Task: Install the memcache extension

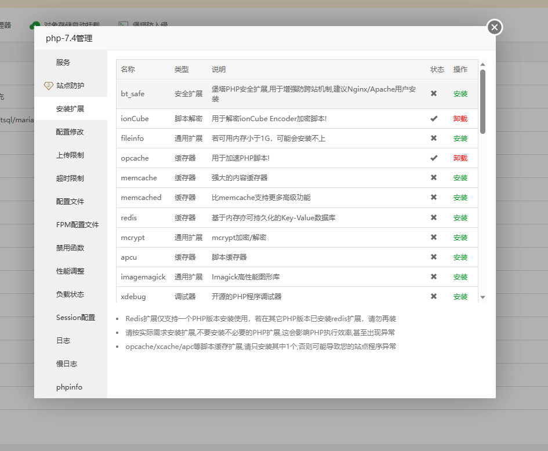Action: point(460,178)
